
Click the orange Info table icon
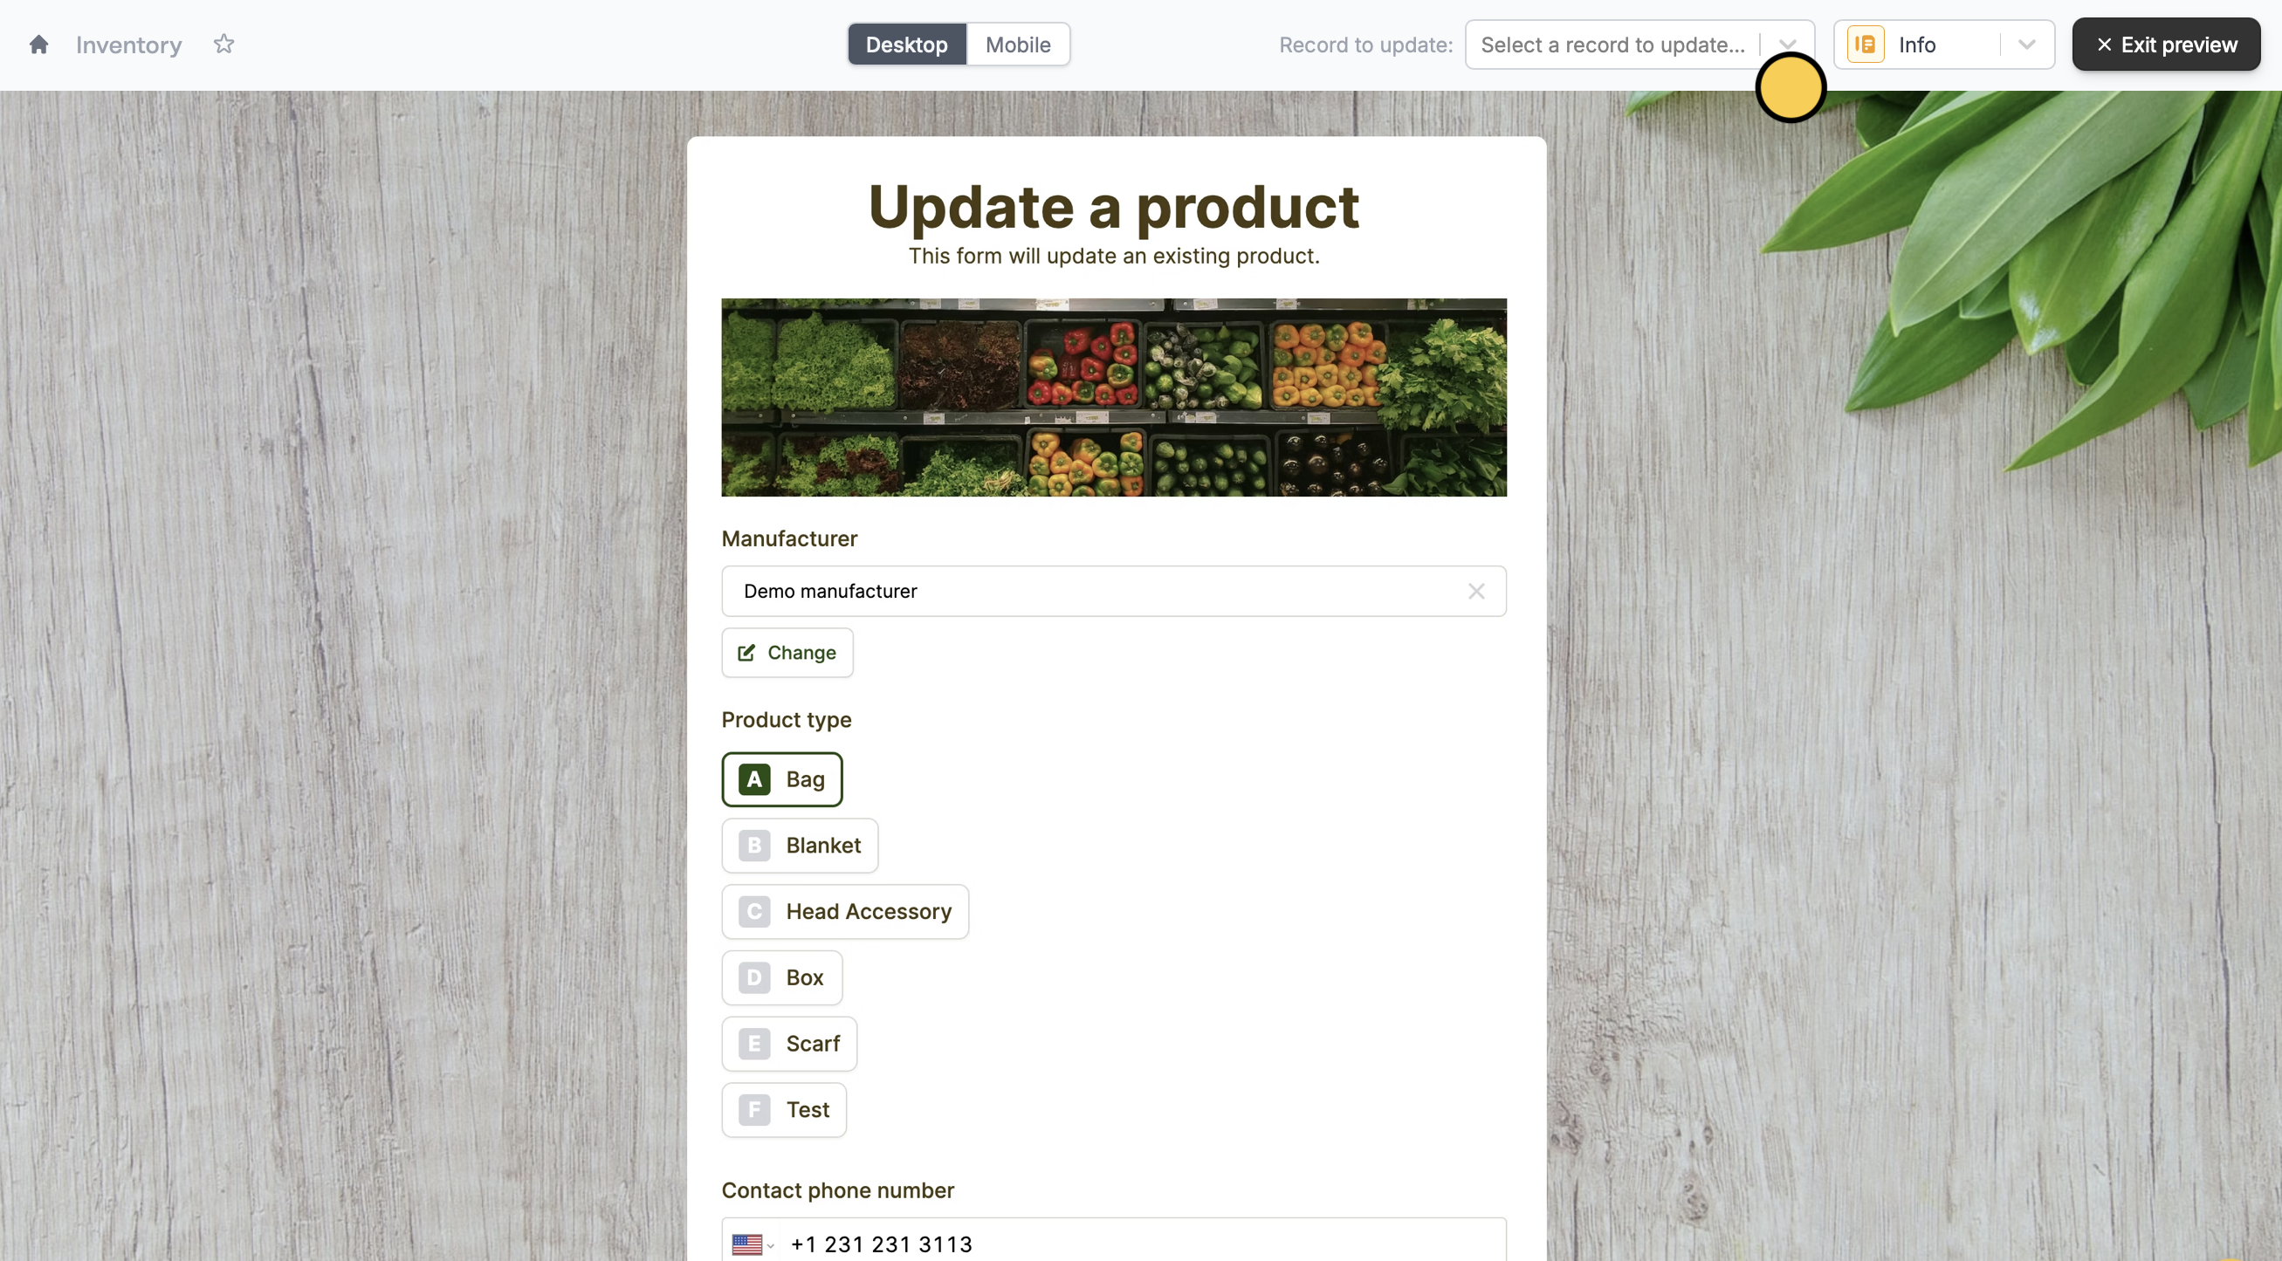pos(1865,45)
